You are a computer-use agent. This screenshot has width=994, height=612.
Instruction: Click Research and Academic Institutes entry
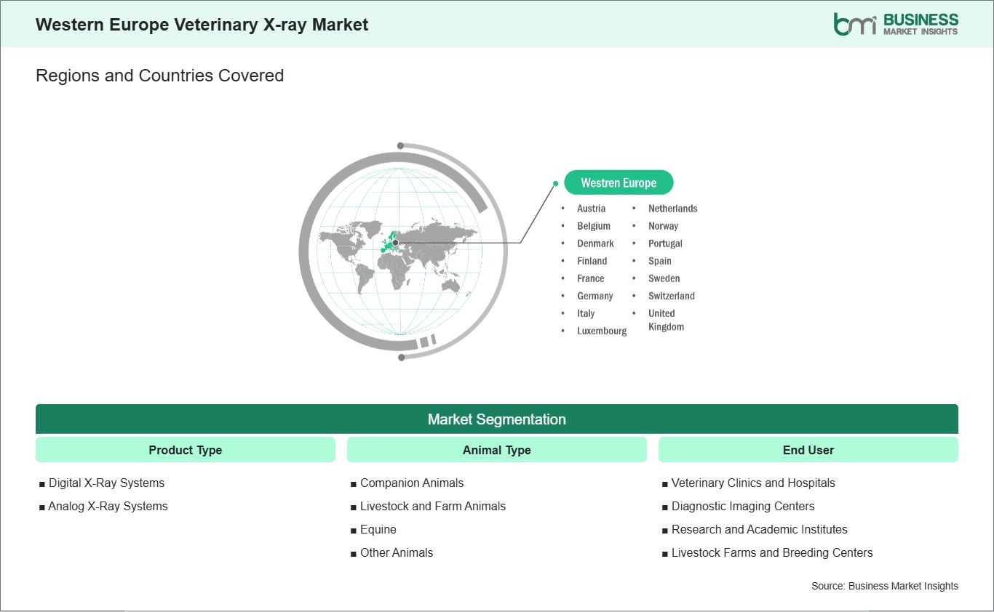point(760,530)
